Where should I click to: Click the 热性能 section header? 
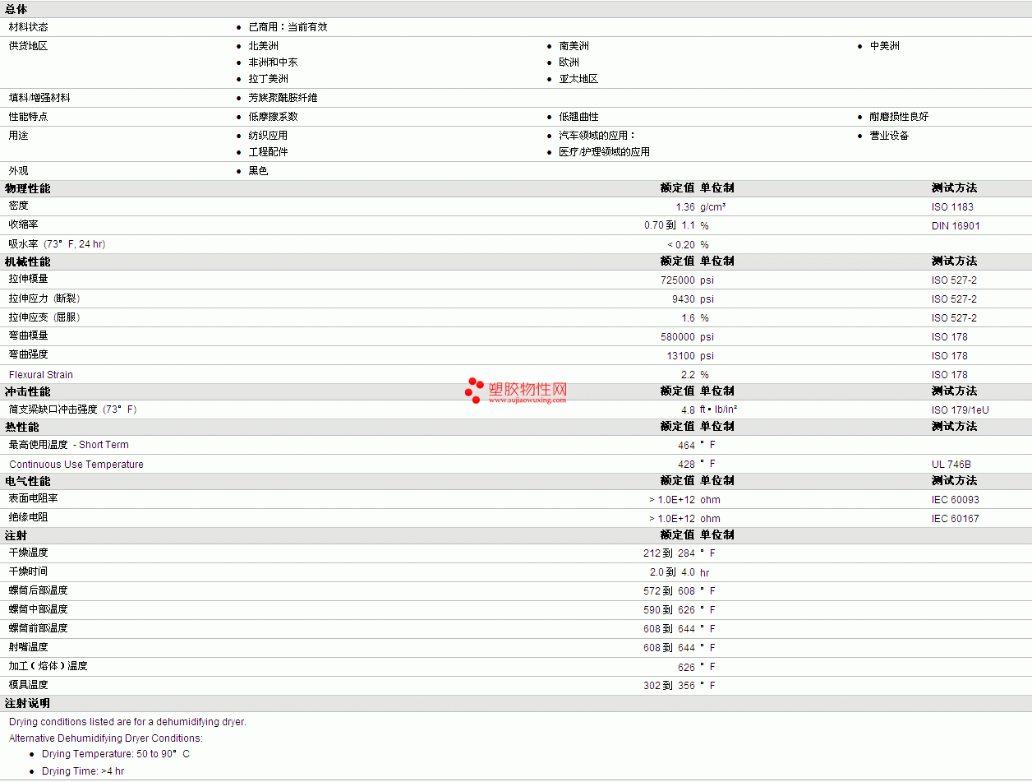21,427
